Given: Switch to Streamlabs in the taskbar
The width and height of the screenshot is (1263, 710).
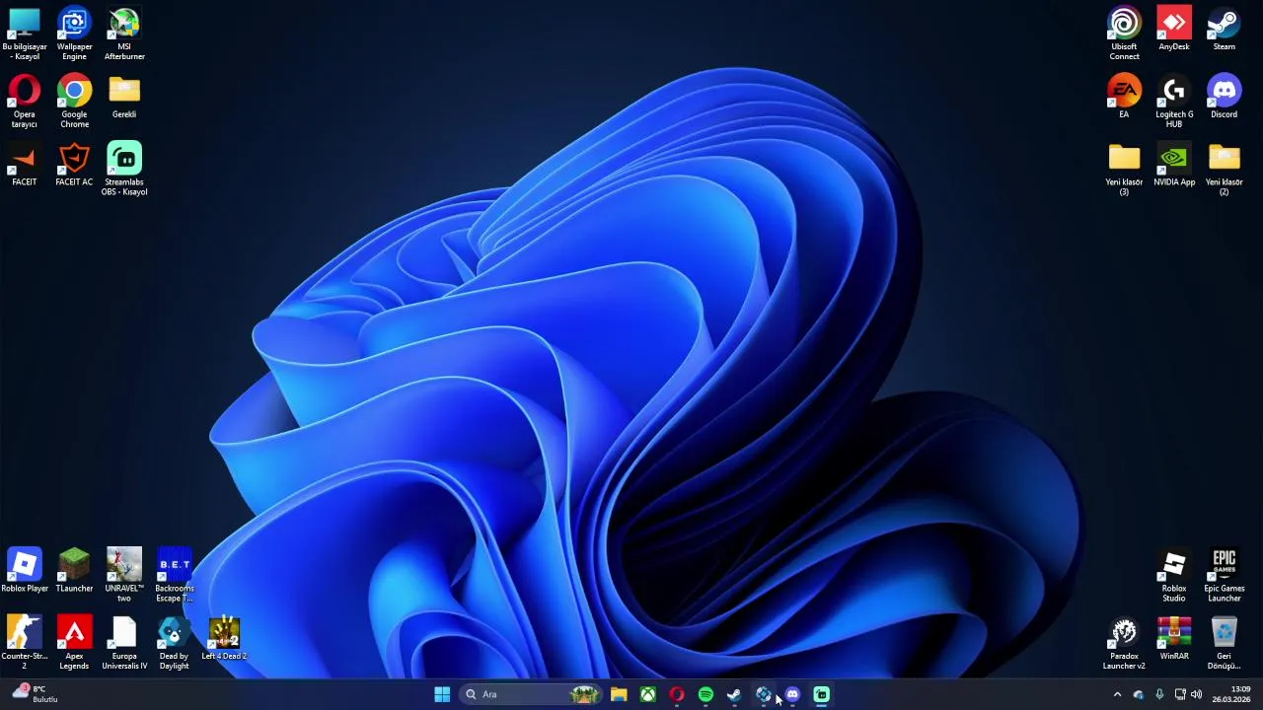Looking at the screenshot, I should (821, 694).
